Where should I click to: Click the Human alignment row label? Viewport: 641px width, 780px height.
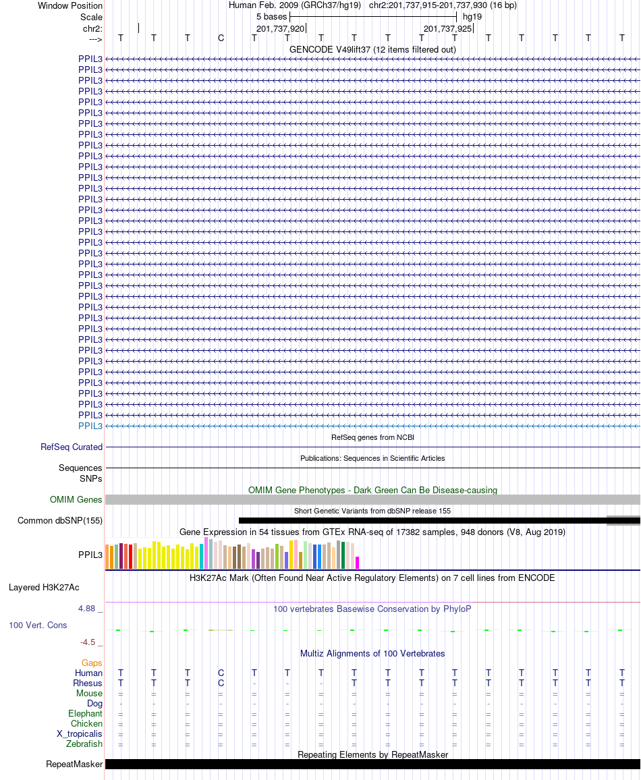click(88, 673)
